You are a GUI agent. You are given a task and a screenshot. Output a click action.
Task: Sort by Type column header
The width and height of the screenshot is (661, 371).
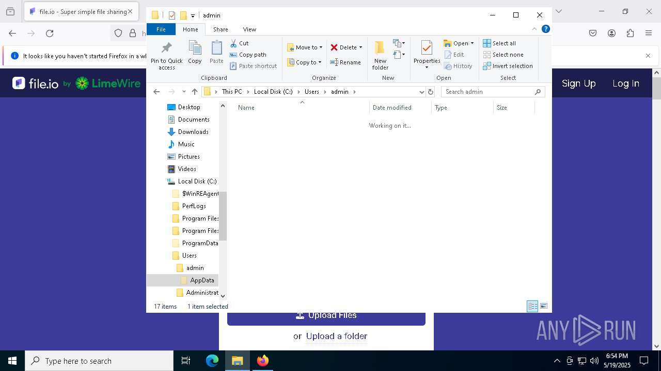pos(462,108)
